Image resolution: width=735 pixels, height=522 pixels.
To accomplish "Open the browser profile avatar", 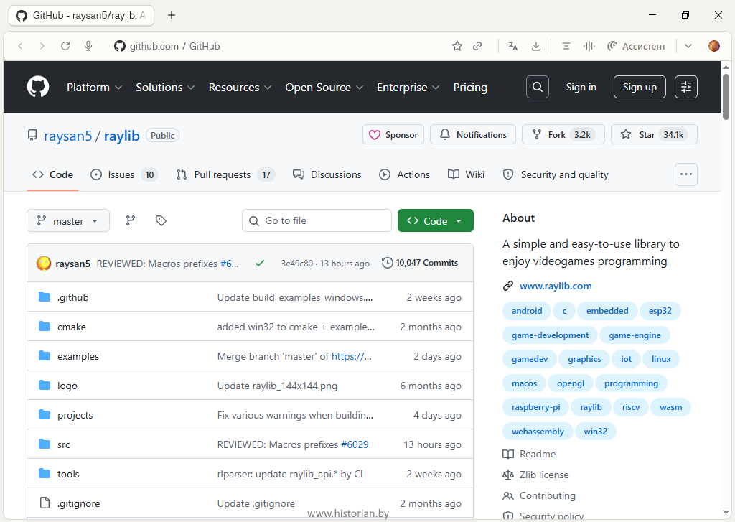I will (x=714, y=46).
